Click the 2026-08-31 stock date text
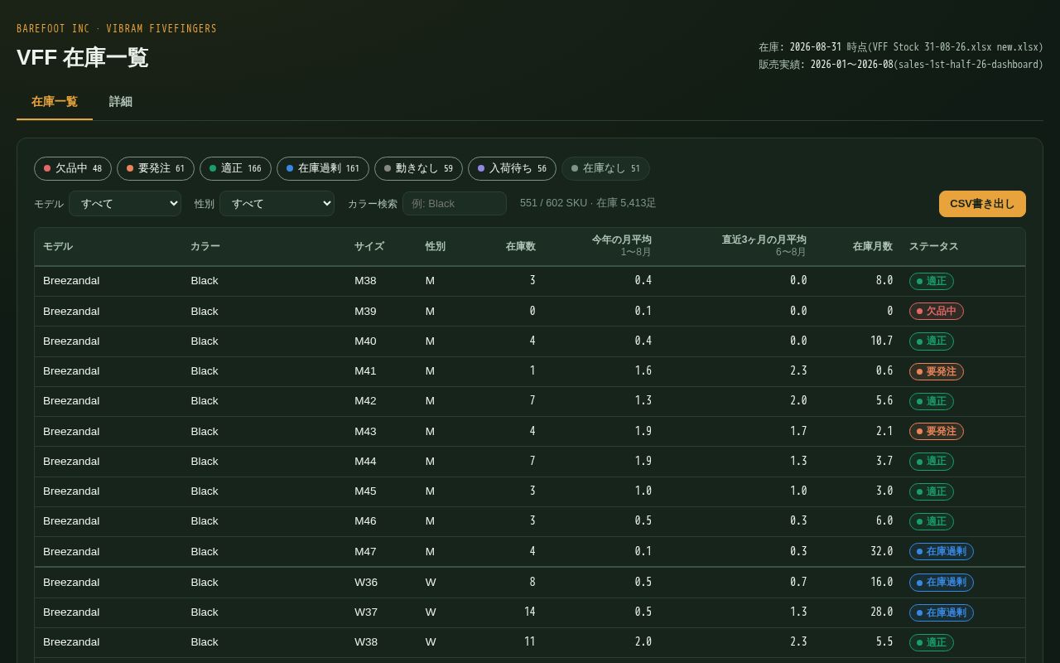The image size is (1060, 663). pyautogui.click(x=816, y=47)
